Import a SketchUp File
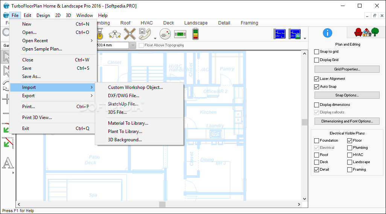The width and height of the screenshot is (386, 214). coord(139,104)
